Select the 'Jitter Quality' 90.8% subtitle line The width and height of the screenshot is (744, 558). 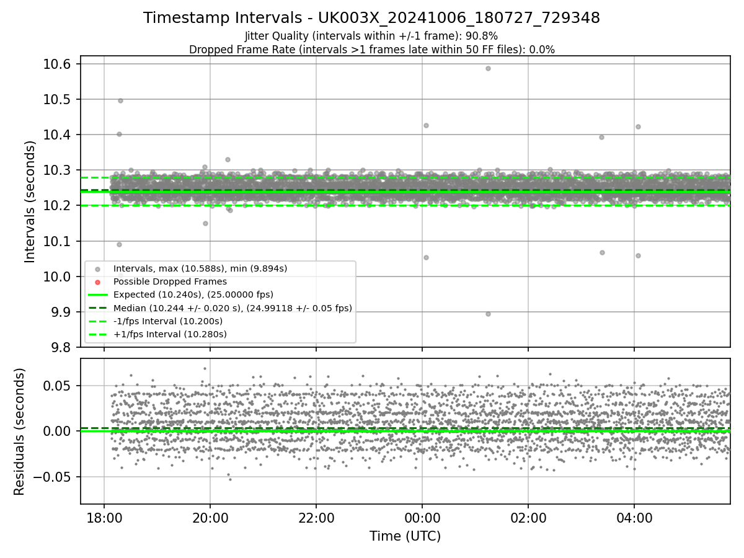click(x=371, y=36)
